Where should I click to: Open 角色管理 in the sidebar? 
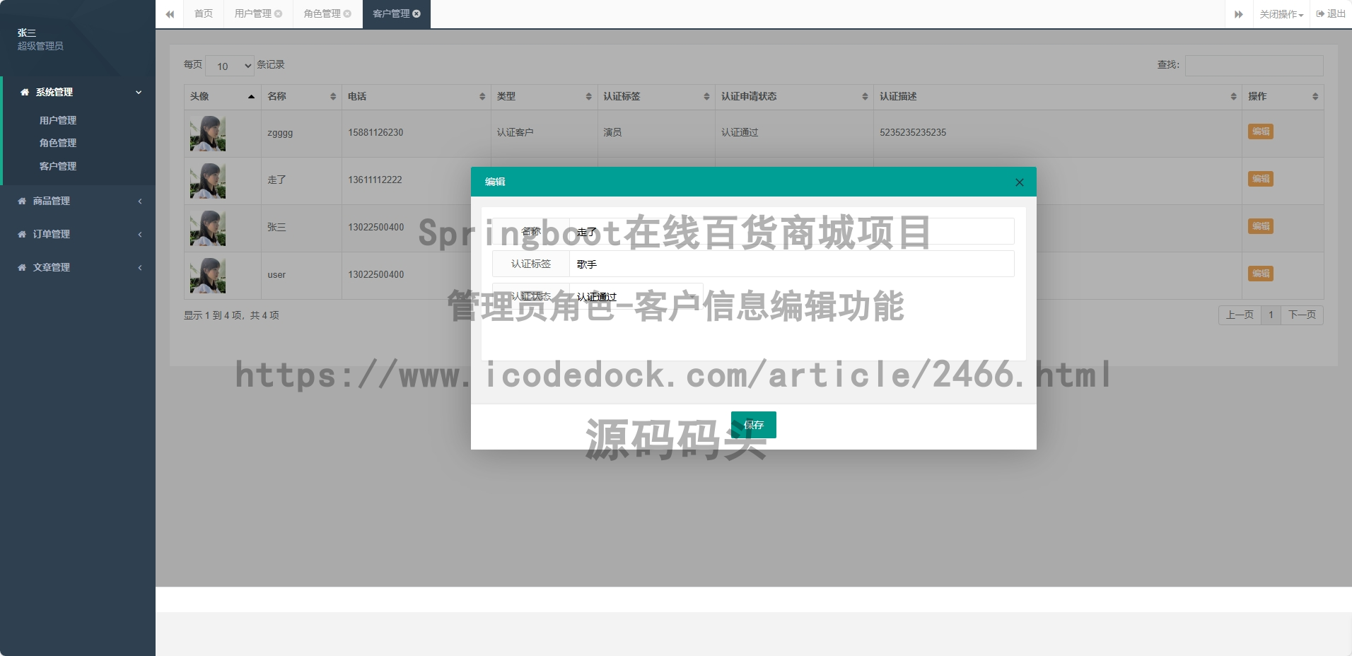click(x=58, y=143)
